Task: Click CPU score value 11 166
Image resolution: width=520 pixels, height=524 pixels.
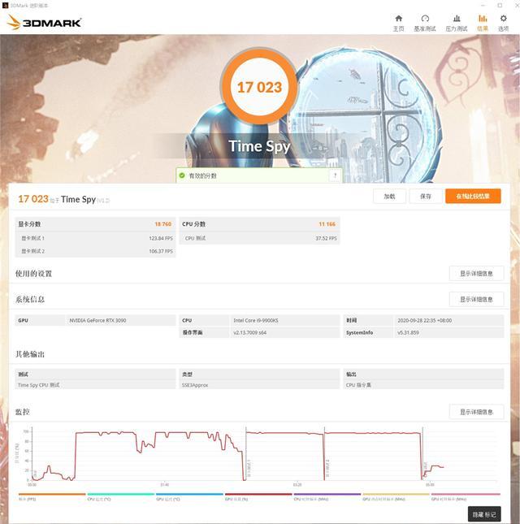Action: point(327,224)
